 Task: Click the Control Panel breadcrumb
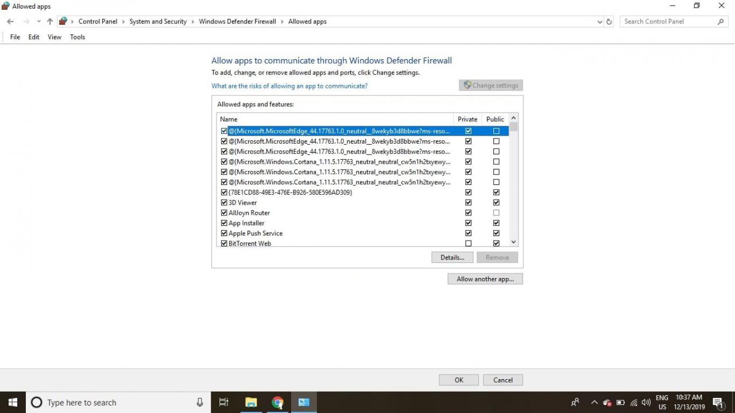[x=98, y=21]
